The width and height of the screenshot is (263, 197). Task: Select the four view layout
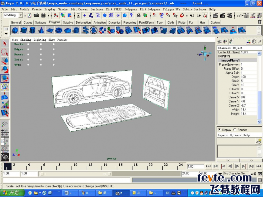(x=5, y=132)
